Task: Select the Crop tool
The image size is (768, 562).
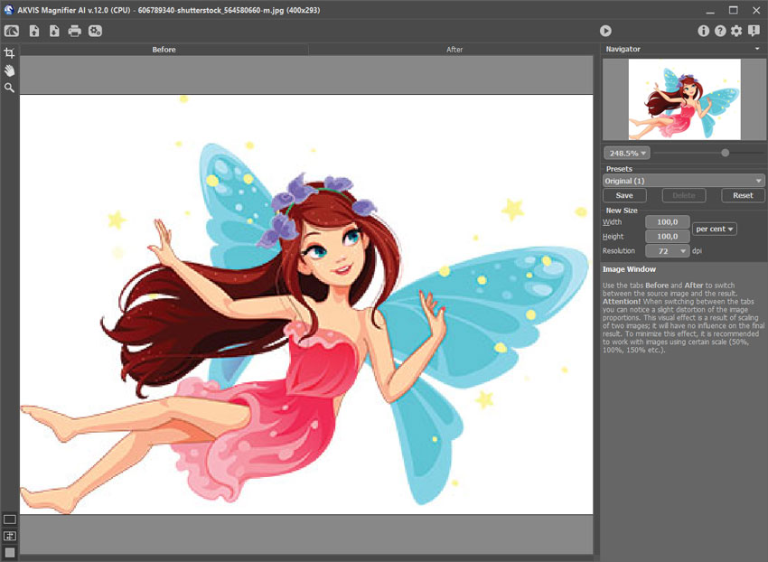Action: (x=9, y=53)
